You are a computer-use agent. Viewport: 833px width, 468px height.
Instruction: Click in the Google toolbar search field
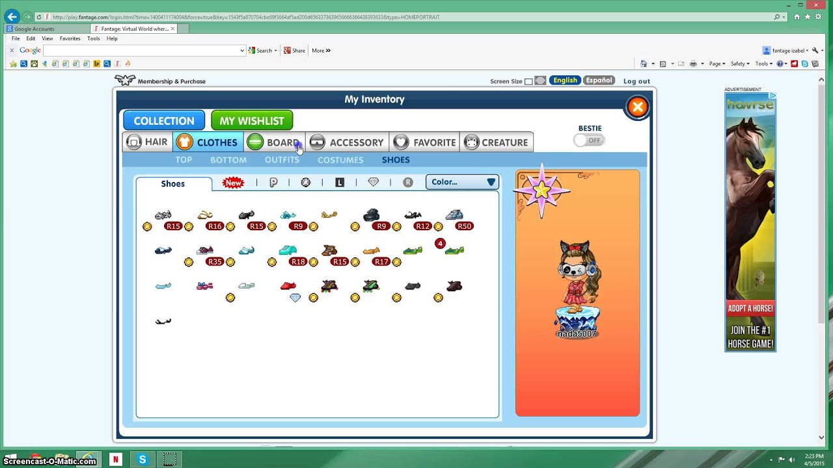point(142,51)
